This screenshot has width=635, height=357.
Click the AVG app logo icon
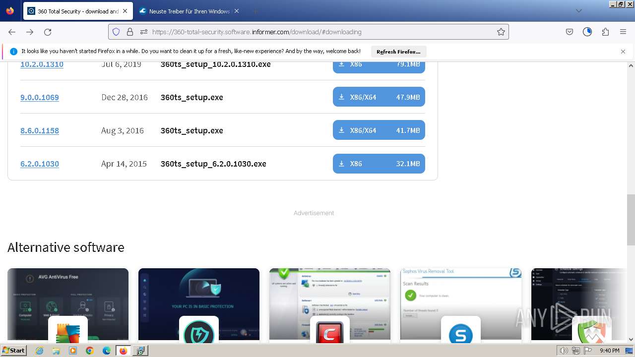pyautogui.click(x=68, y=330)
